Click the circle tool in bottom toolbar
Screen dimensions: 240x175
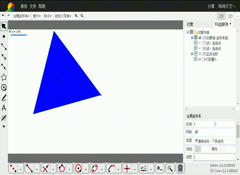tap(78, 168)
